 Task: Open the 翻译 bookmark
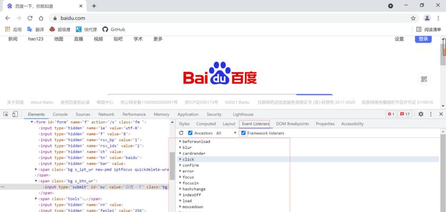click(x=35, y=29)
